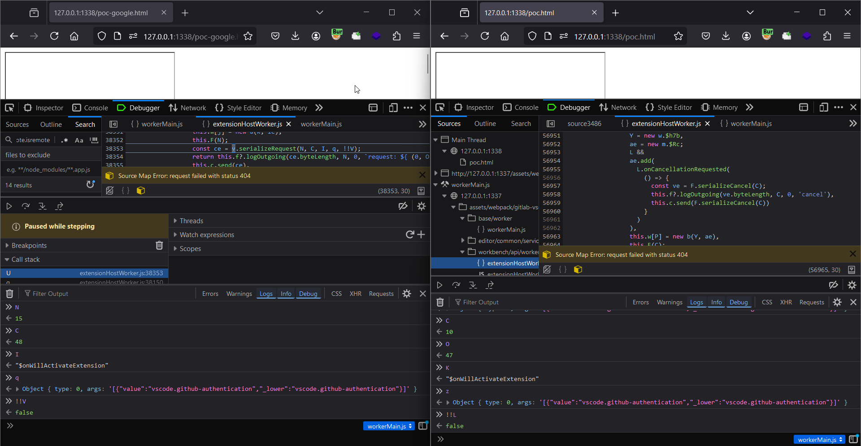861x446 pixels.
Task: Select Outline tab in left debugger
Action: (51, 124)
